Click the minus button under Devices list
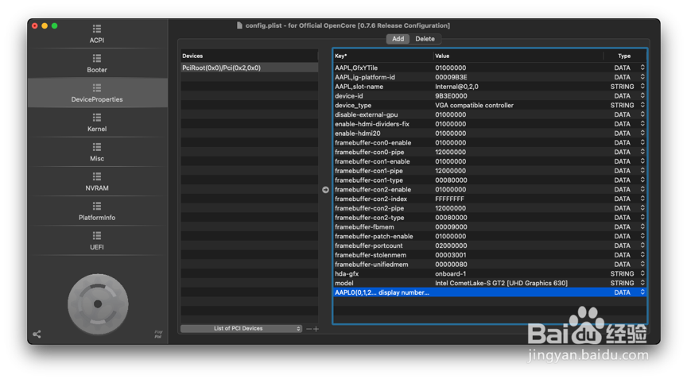 pyautogui.click(x=309, y=329)
